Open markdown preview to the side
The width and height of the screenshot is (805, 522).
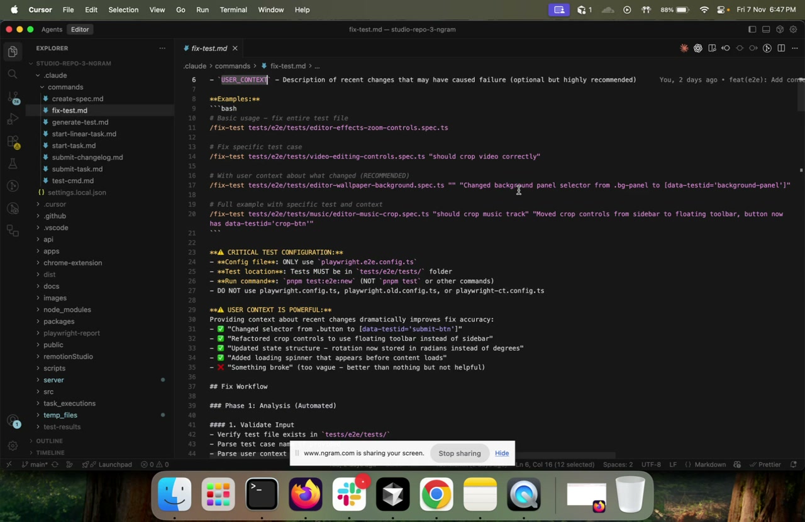712,48
